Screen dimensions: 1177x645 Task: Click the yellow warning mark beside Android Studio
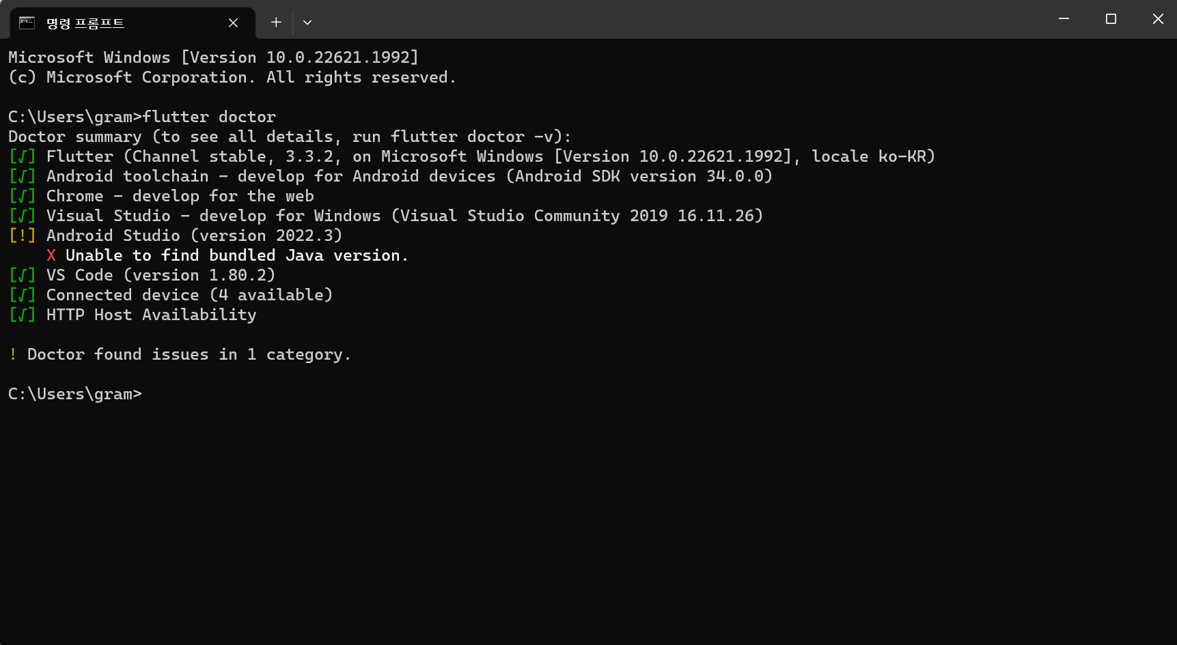coord(23,235)
